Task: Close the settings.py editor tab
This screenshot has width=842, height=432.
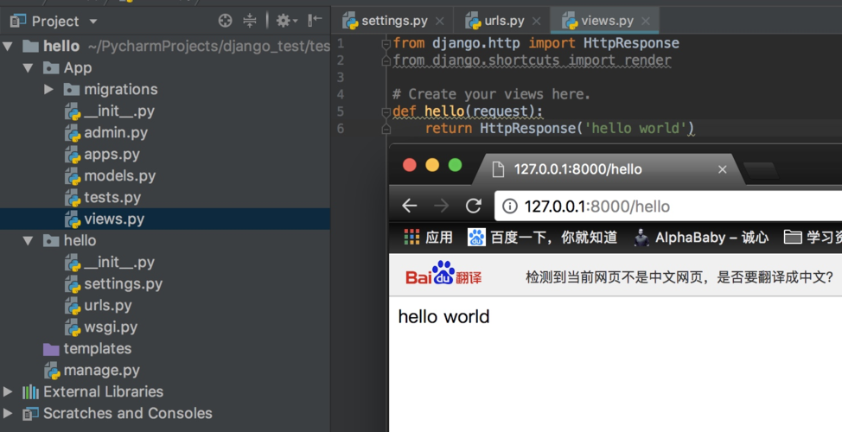Action: pyautogui.click(x=440, y=21)
